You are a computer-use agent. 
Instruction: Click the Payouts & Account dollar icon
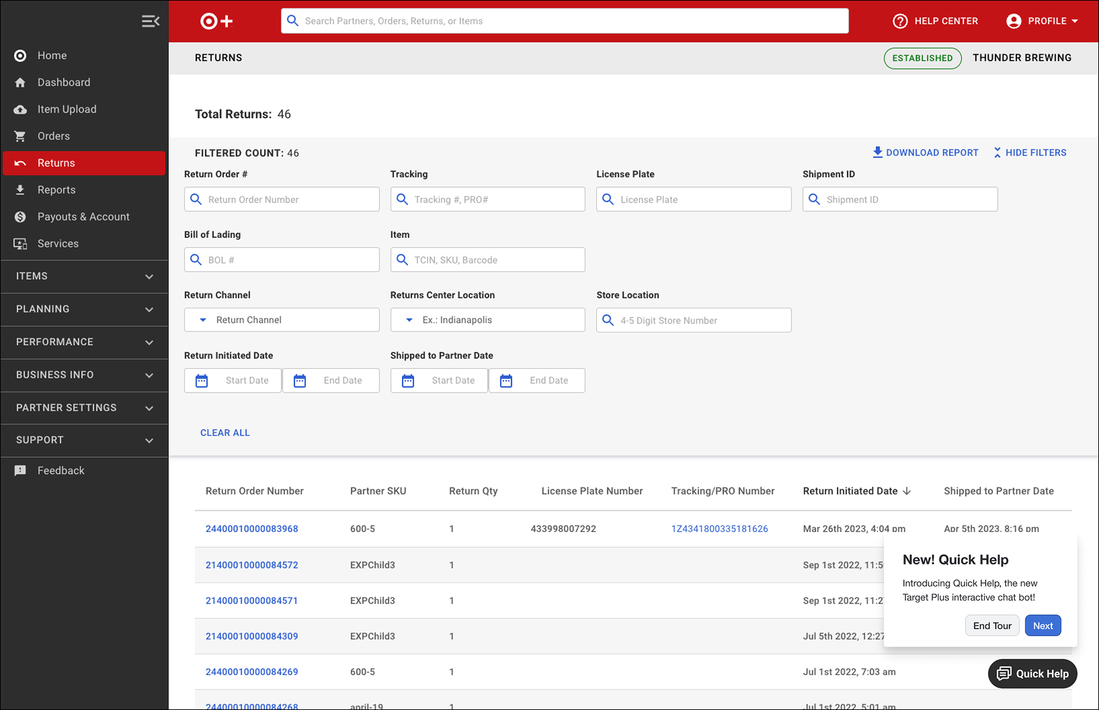(x=20, y=217)
